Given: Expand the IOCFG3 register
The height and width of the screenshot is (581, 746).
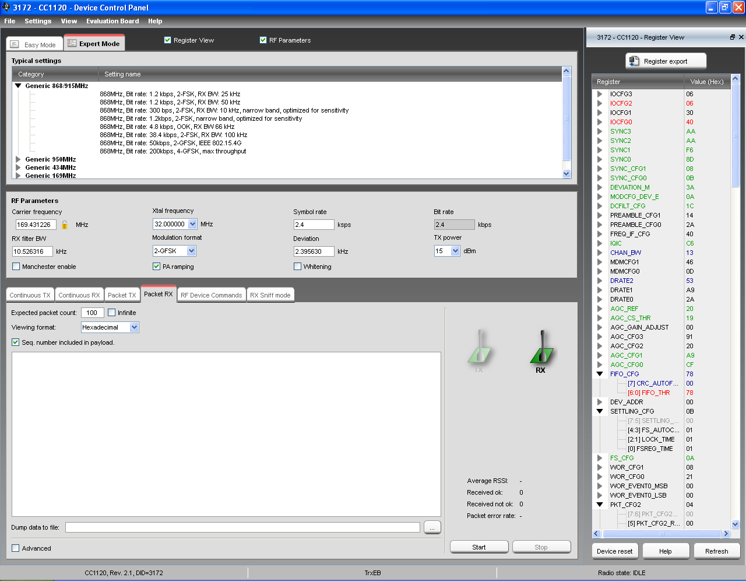Looking at the screenshot, I should [x=600, y=94].
